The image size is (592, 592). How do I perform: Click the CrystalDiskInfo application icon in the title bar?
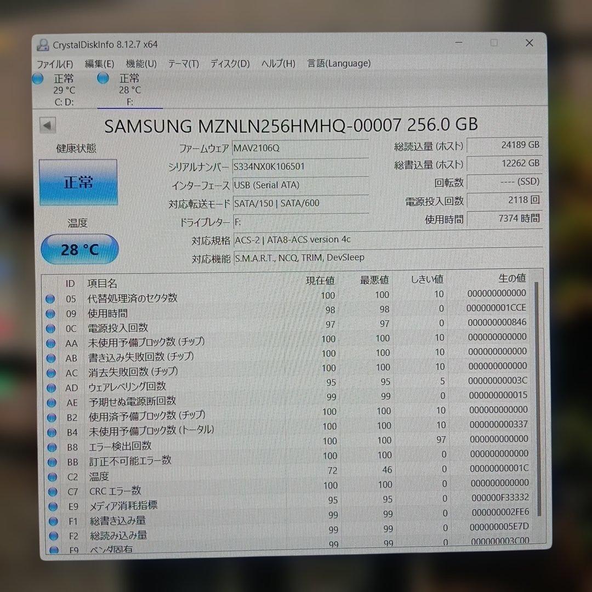pos(44,43)
